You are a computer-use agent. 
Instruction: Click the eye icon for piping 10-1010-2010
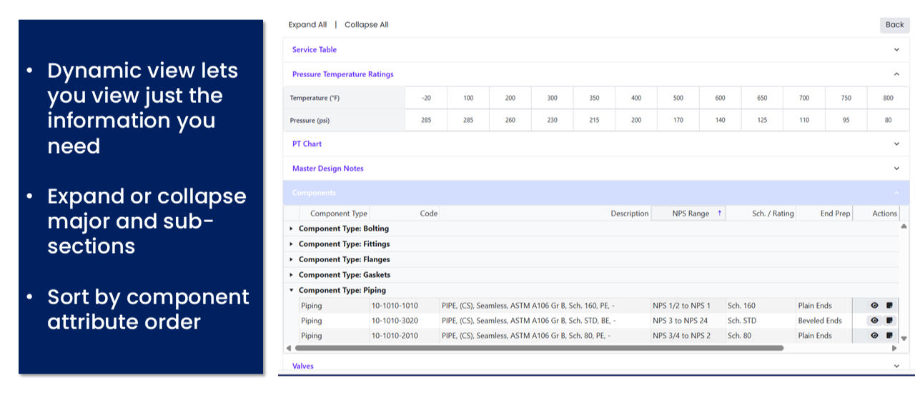click(x=874, y=336)
